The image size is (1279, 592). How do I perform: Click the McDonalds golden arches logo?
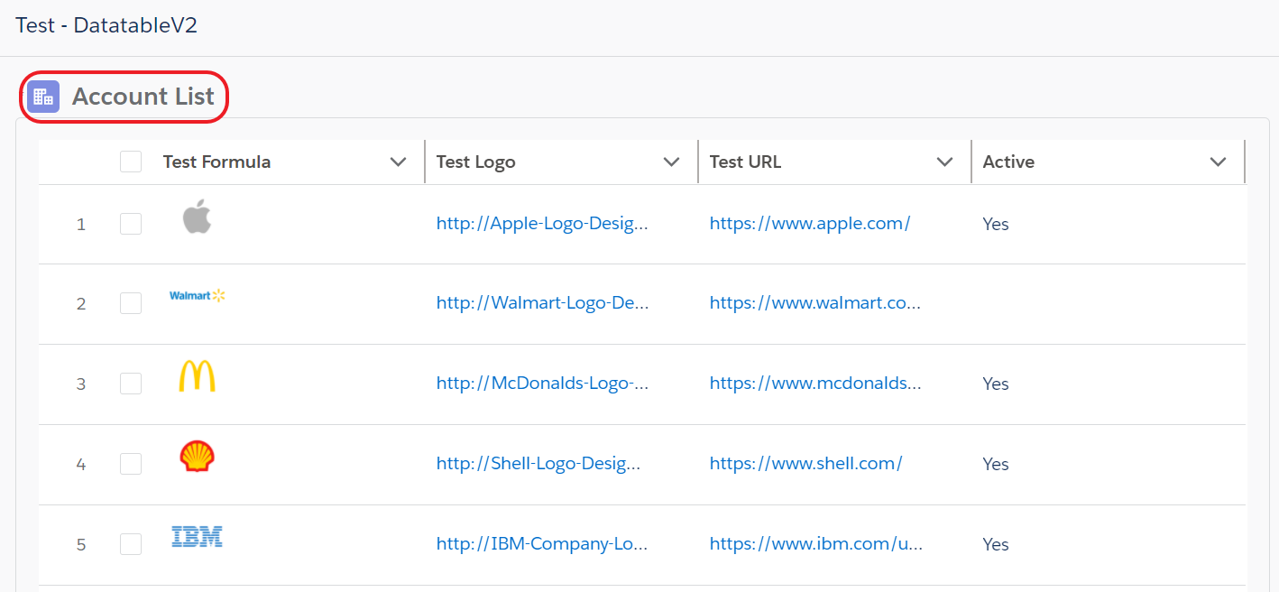197,375
